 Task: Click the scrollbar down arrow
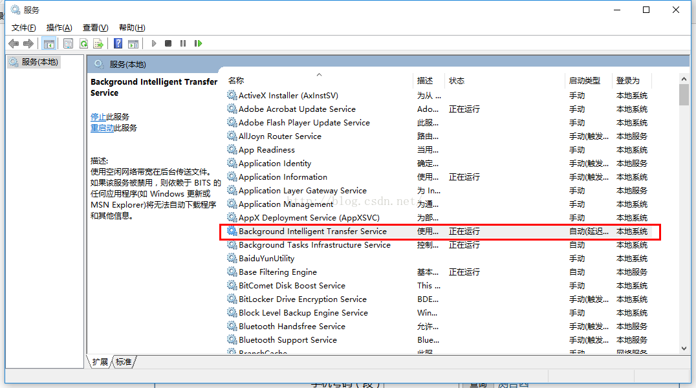684,349
